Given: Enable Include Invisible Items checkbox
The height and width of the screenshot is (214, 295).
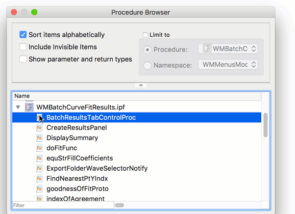Looking at the screenshot, I should click(x=23, y=47).
